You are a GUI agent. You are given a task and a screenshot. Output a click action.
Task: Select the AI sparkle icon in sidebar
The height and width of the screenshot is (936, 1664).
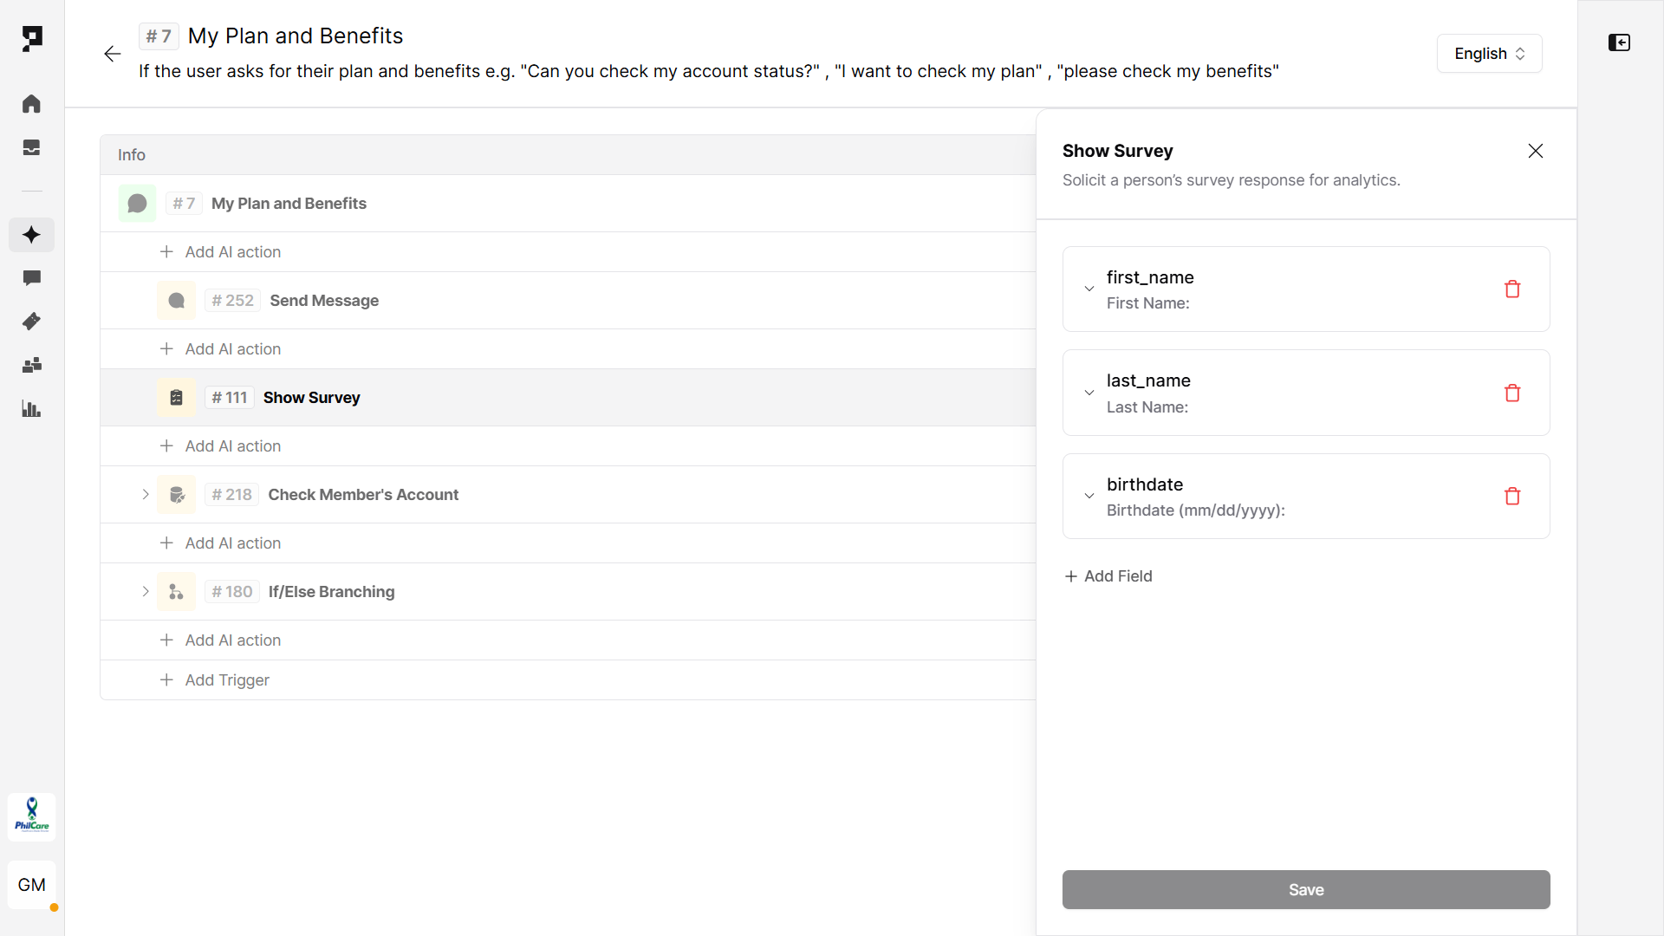31,235
